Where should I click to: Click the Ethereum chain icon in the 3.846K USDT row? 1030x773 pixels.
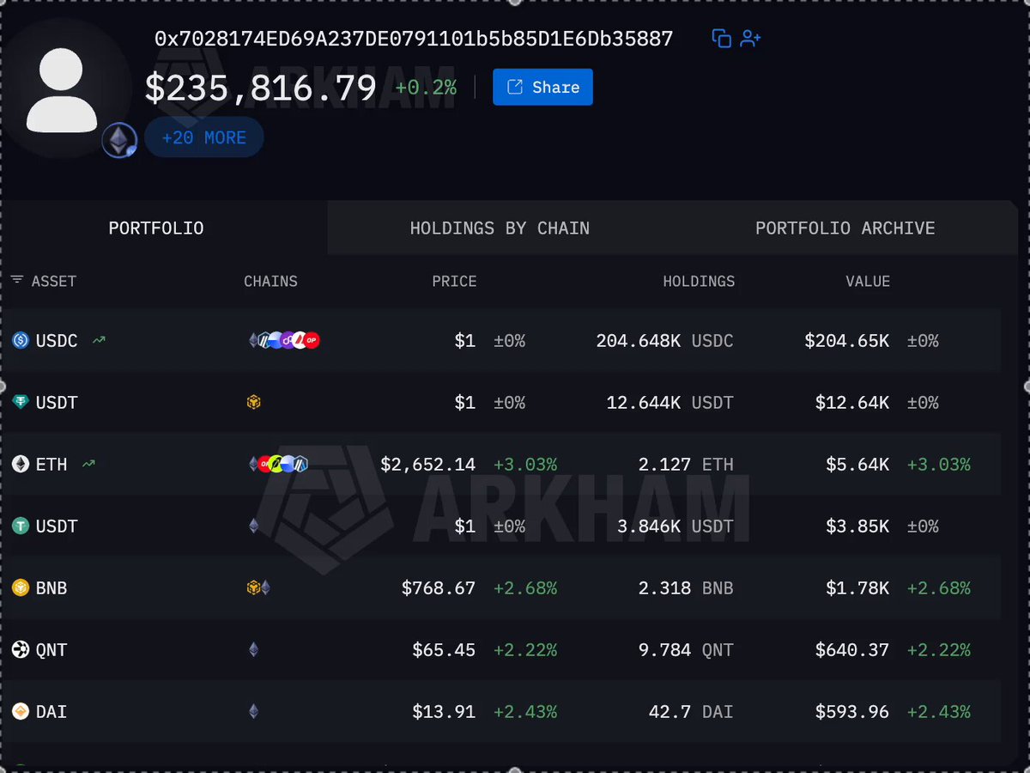(x=253, y=526)
